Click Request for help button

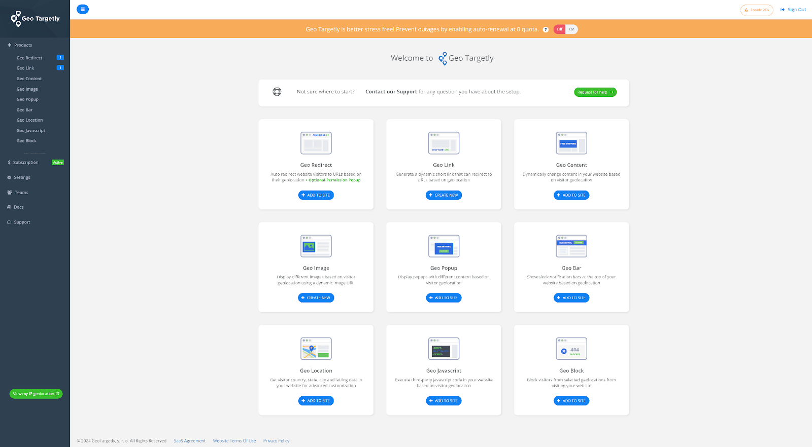point(595,92)
